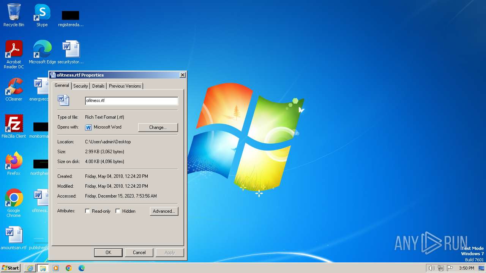Open the Action Center flag icon
Image resolution: width=486 pixels, height=273 pixels.
click(x=450, y=268)
